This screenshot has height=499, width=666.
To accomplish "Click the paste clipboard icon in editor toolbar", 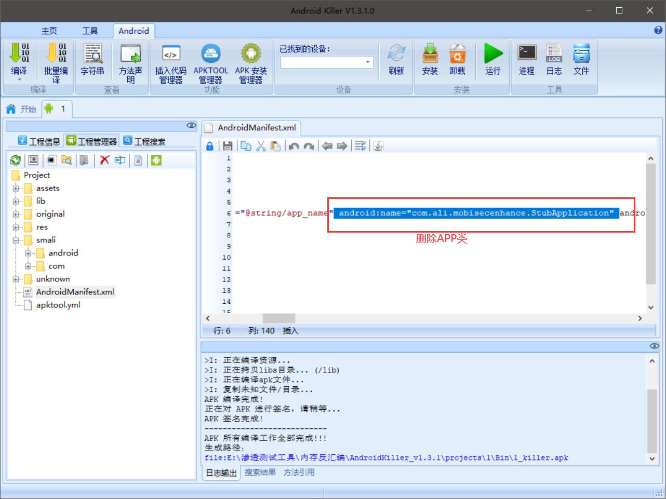I will click(275, 146).
